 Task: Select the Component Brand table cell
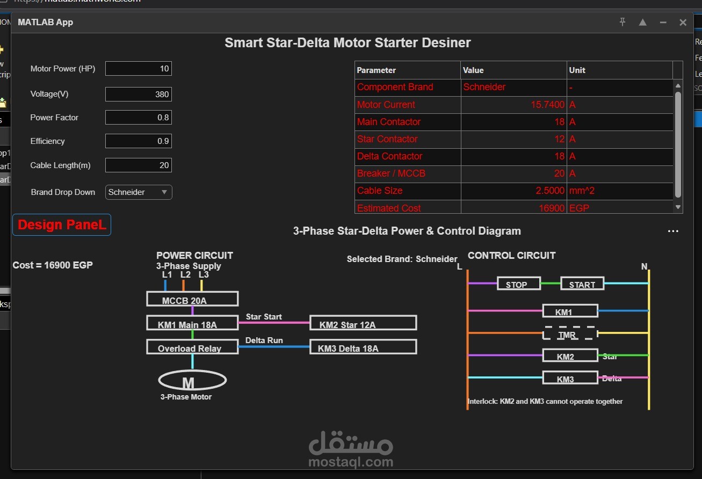(x=408, y=88)
